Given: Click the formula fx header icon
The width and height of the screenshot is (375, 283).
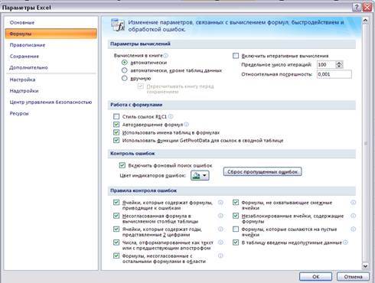Looking at the screenshot, I should pos(118,25).
